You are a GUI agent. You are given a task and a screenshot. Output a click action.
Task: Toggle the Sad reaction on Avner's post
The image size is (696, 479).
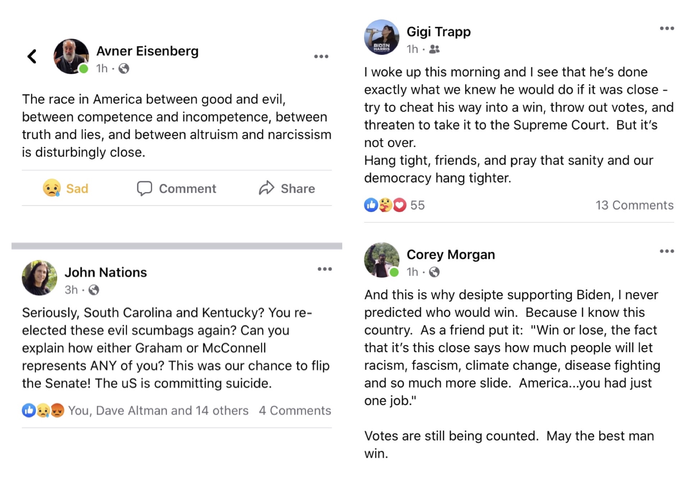pyautogui.click(x=65, y=188)
